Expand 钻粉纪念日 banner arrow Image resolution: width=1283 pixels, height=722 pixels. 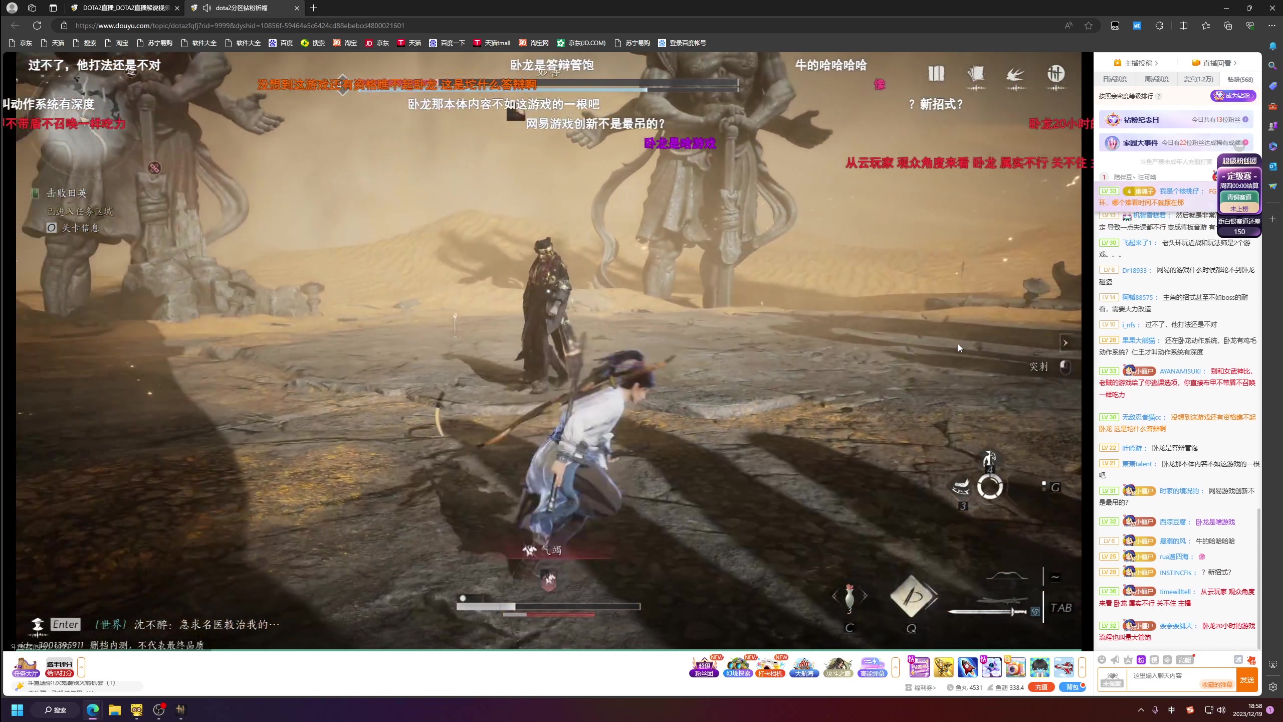(x=1245, y=119)
